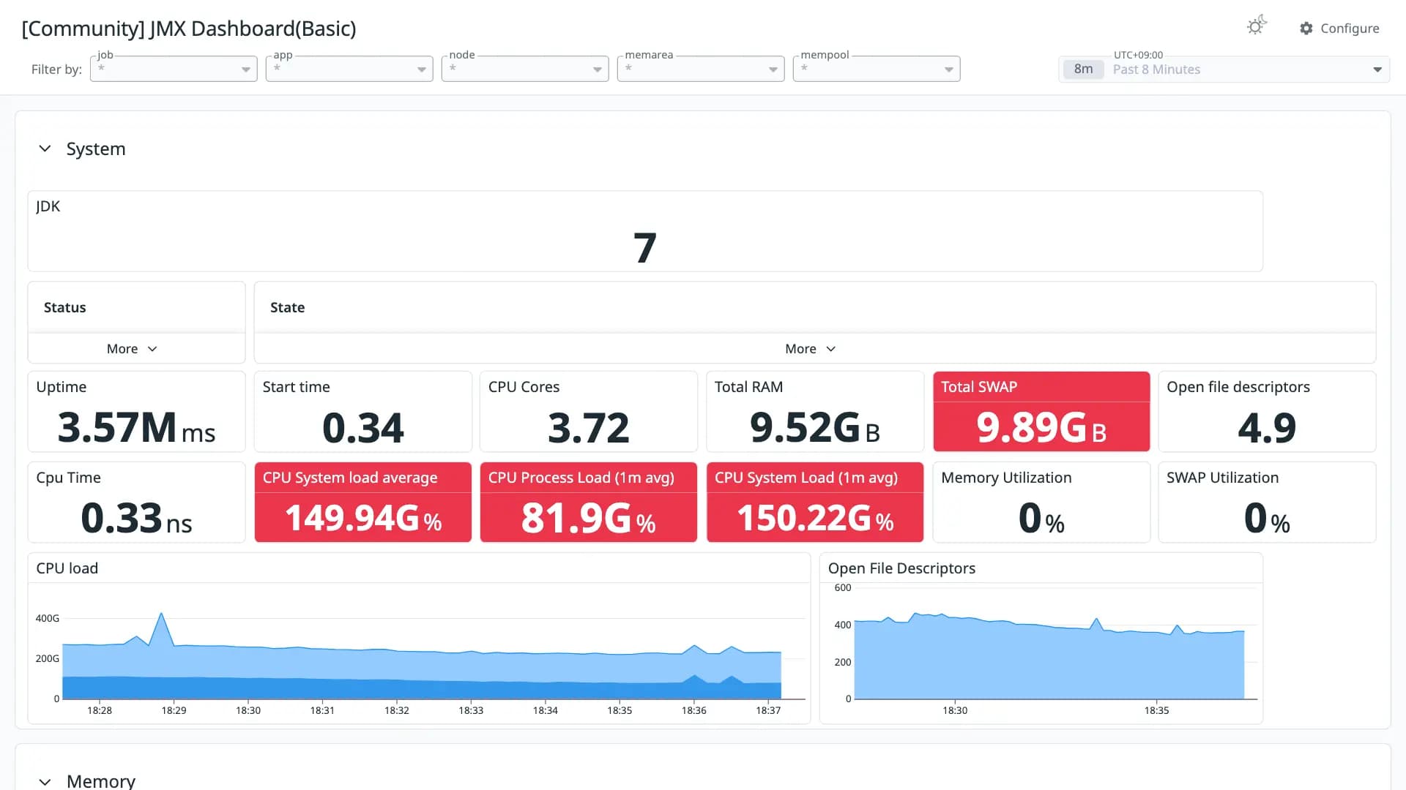Screen dimensions: 1406x790
Task: Click the dashboard title JMX Dashboard(Basic)
Action: (x=189, y=29)
